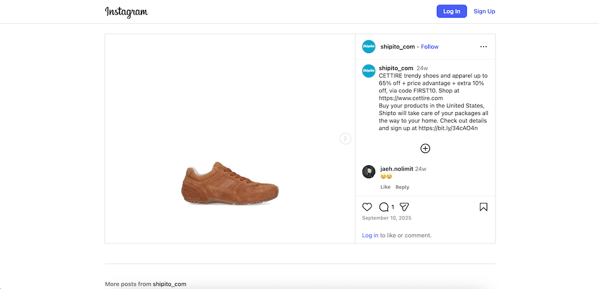Screen dimensions: 599x289
Task: Open shipito_com username in post header
Action: (397, 47)
